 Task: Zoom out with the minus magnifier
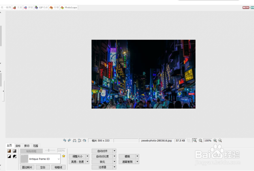click(x=220, y=140)
